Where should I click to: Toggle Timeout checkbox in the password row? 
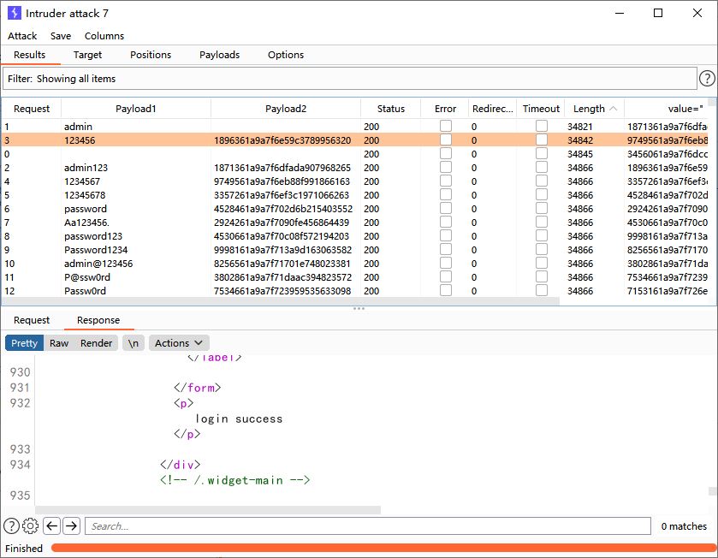(542, 208)
